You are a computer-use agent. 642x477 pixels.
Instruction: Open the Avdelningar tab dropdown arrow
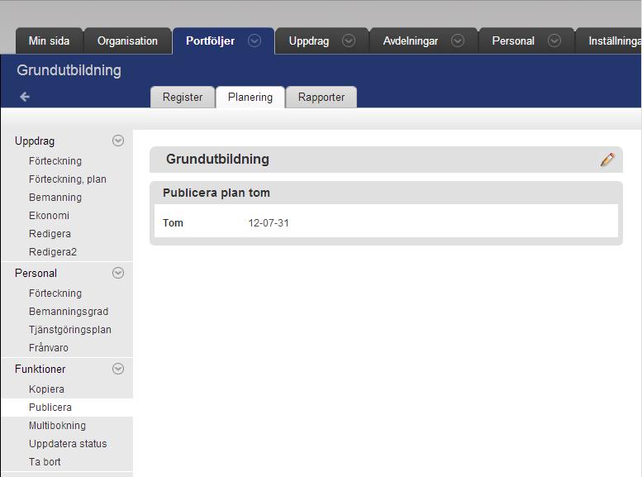(x=458, y=41)
